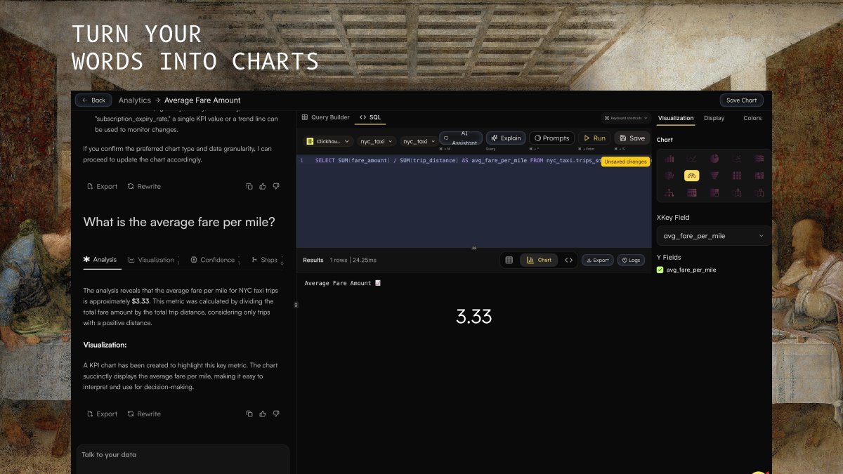The height and width of the screenshot is (474, 843).
Task: Expand the Keyboard shortcuts dropdown
Action: point(626,118)
